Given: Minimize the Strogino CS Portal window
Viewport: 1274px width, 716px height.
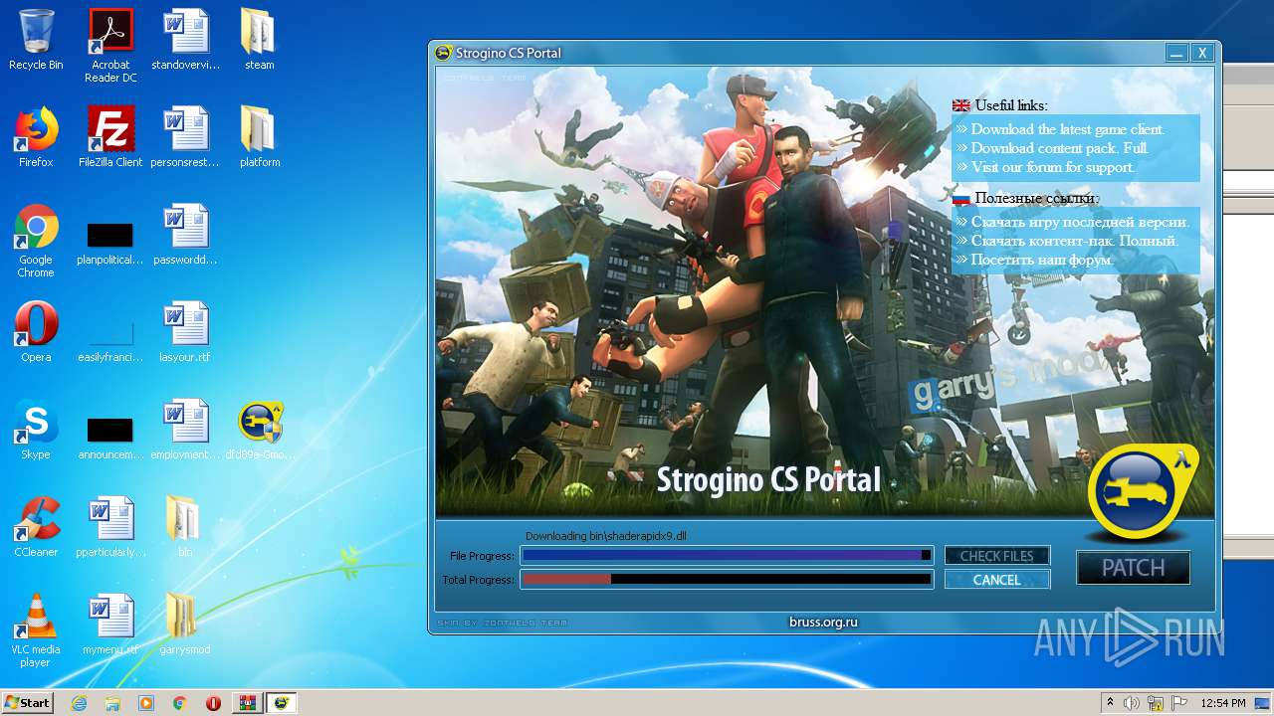Looking at the screenshot, I should click(1176, 53).
